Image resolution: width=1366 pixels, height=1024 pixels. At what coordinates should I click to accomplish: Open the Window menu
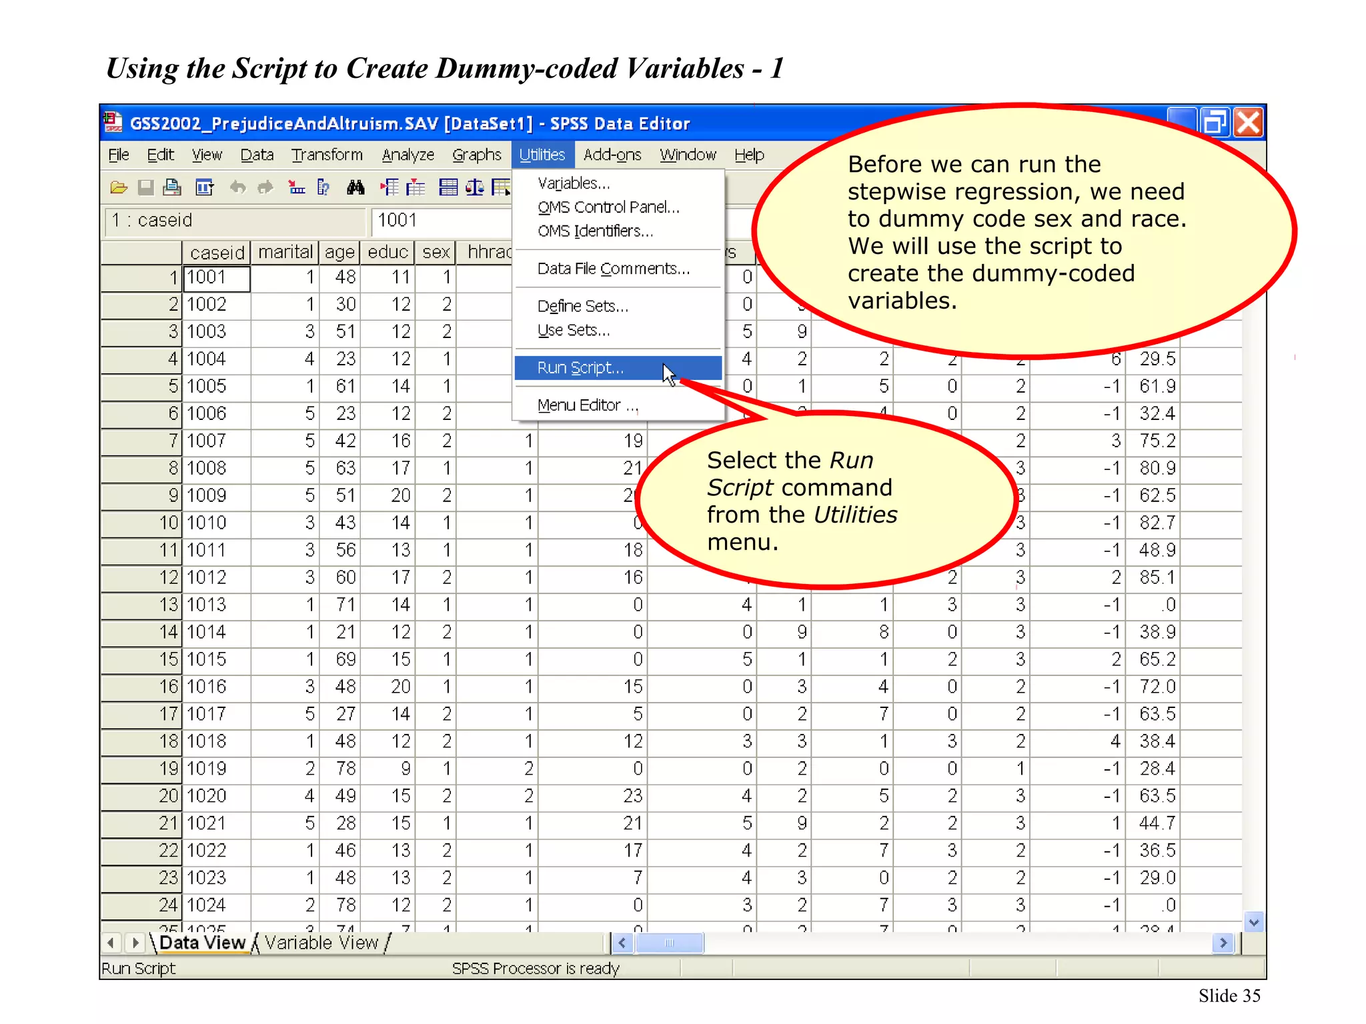click(x=688, y=155)
